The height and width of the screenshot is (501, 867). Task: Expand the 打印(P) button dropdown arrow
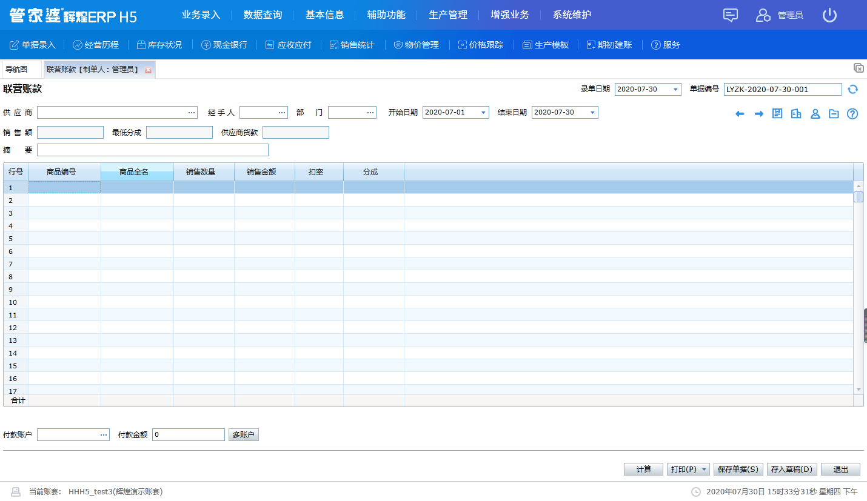click(705, 469)
